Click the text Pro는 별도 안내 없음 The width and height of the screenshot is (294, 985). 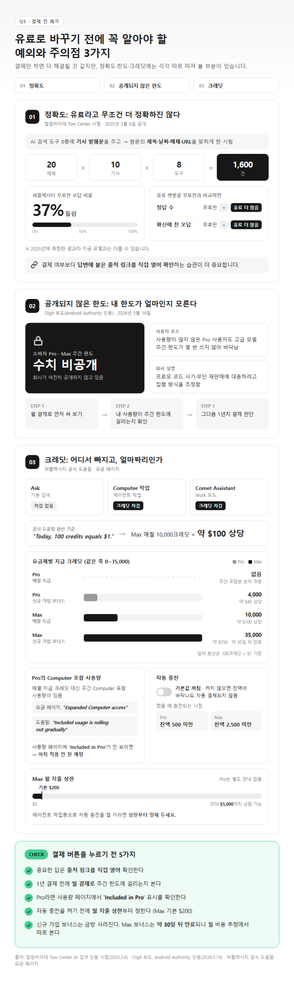click(241, 779)
